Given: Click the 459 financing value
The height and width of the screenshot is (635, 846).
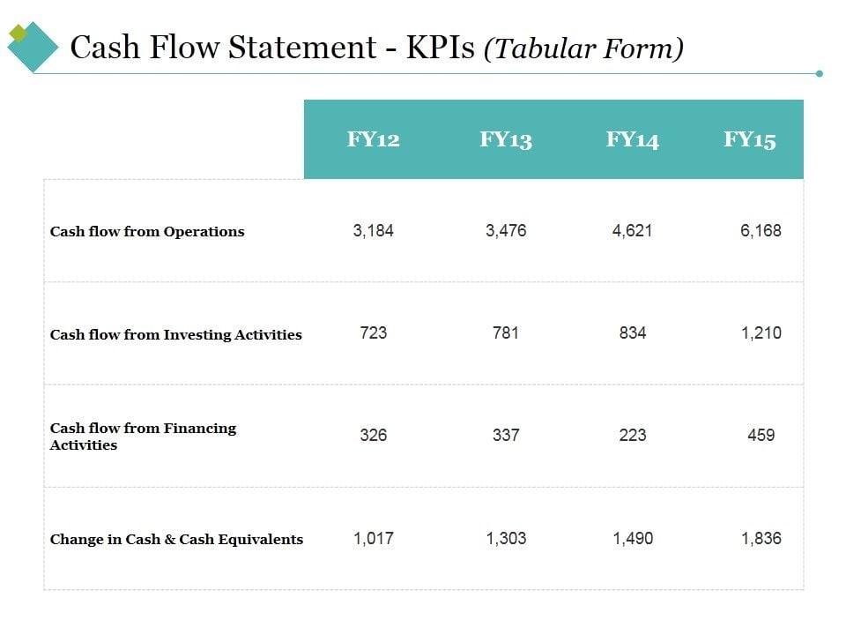Looking at the screenshot, I should tap(761, 436).
